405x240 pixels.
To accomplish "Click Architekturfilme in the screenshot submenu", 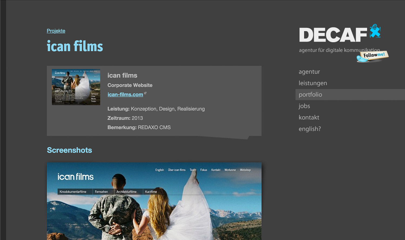I will pyautogui.click(x=126, y=191).
